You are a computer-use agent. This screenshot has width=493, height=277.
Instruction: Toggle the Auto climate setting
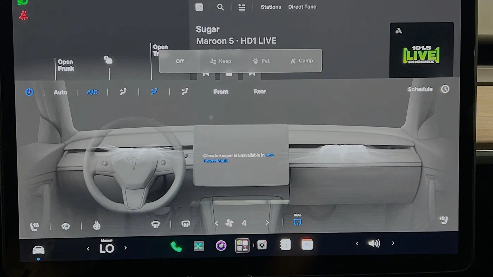[60, 92]
